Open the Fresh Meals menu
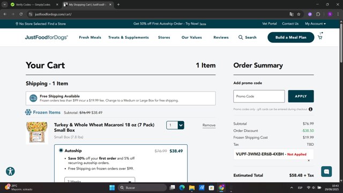 [x=90, y=38]
